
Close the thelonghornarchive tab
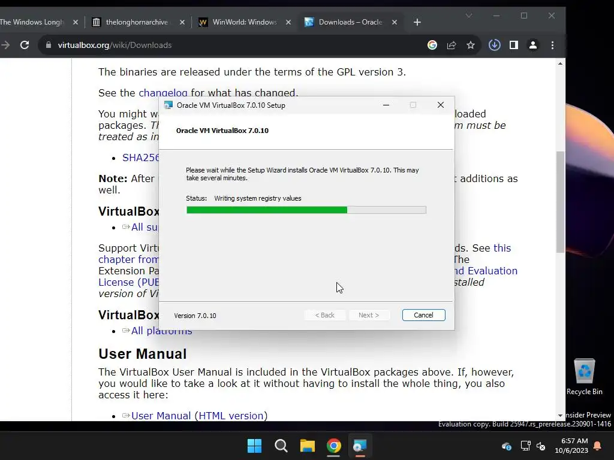click(x=182, y=22)
